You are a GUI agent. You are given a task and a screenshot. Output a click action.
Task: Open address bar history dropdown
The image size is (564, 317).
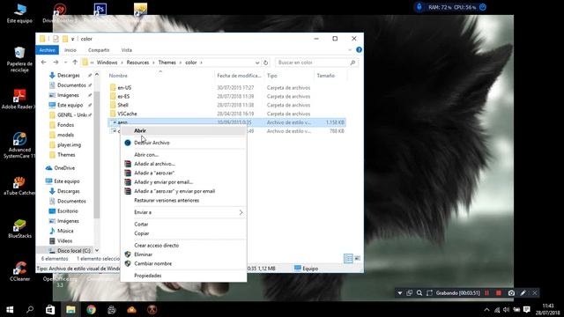coord(257,63)
